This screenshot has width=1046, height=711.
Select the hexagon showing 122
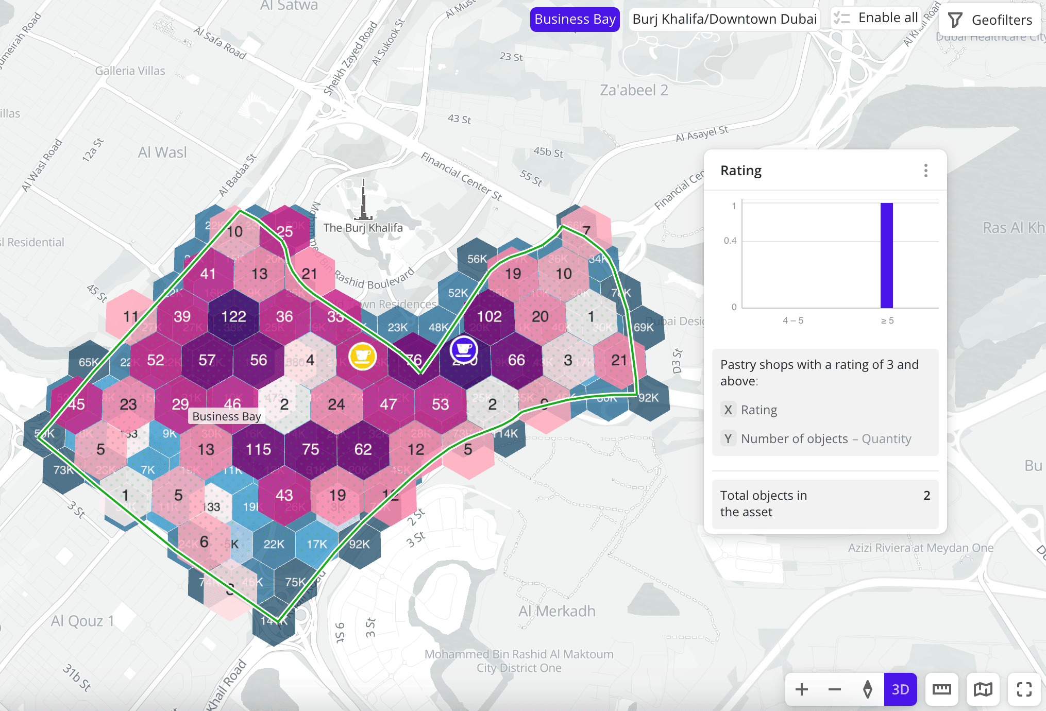234,316
